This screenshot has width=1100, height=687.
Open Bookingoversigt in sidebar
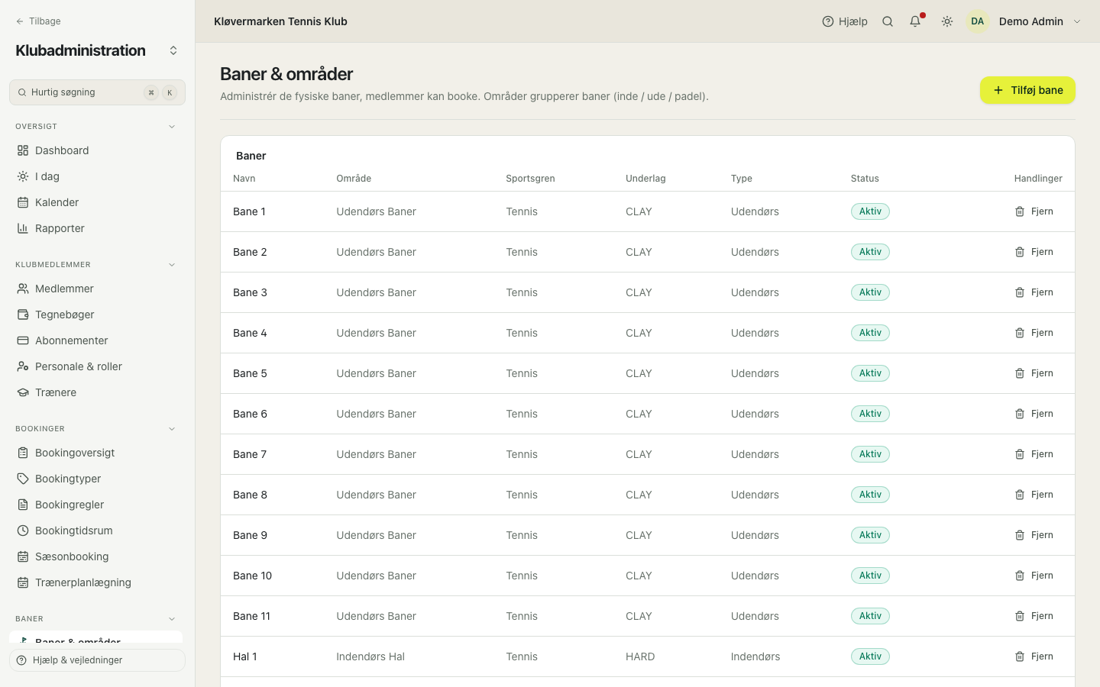tap(97, 453)
